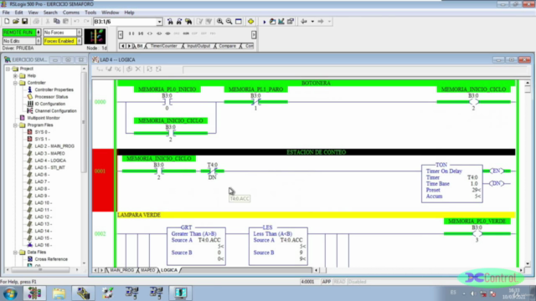Collapse the Controller folder node
Screen dimensions: 536x301
[x=15, y=83]
